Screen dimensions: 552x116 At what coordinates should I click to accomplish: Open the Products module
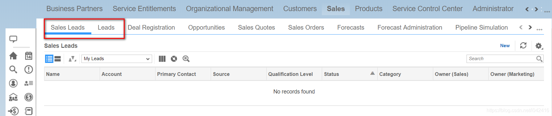(368, 9)
